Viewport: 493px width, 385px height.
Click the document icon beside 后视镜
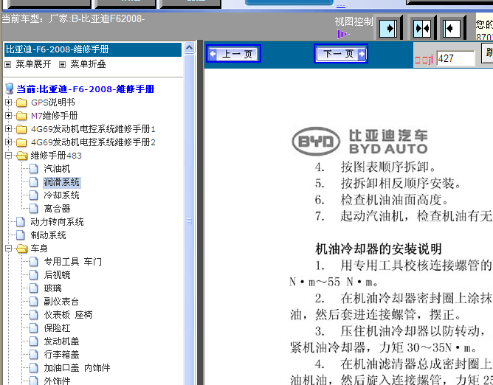[34, 274]
